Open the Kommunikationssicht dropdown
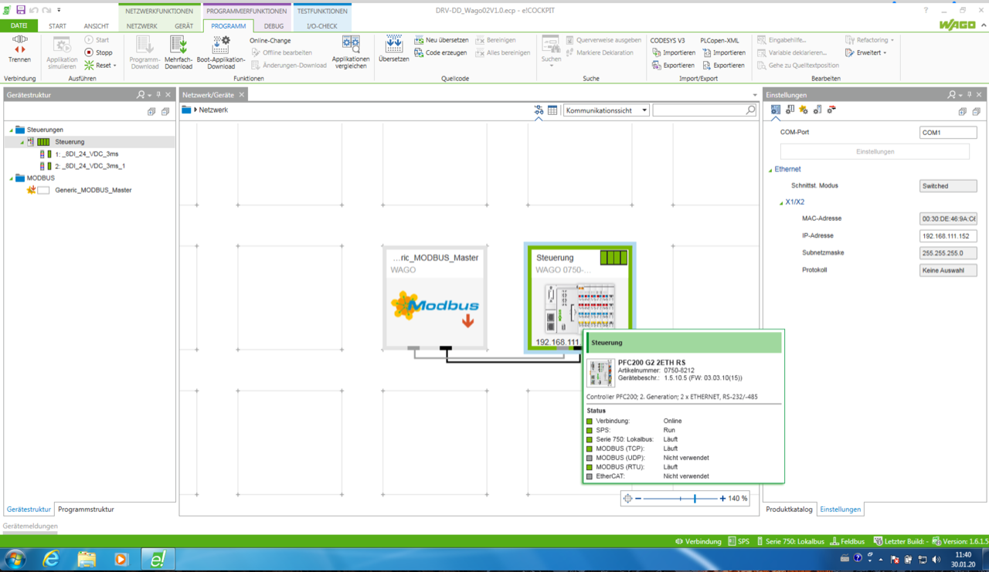 607,110
